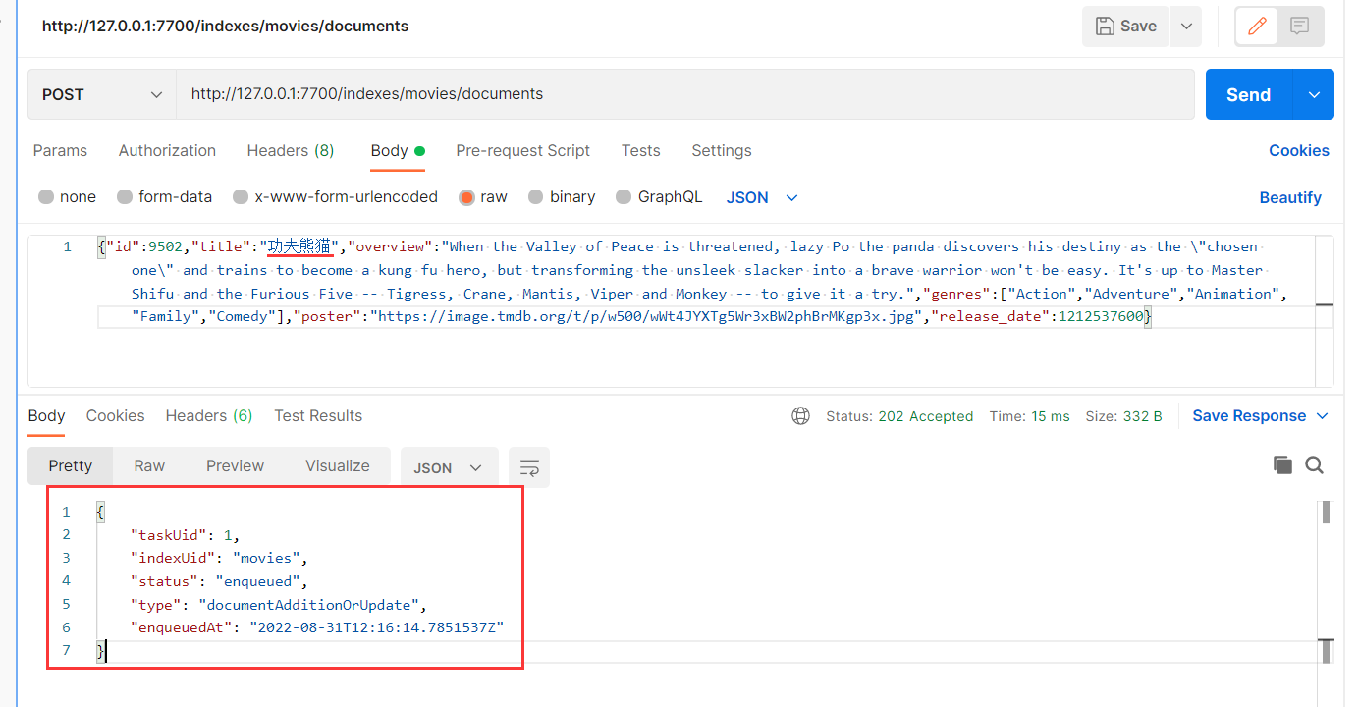Switch to the Authorization tab
1359x707 pixels.
point(167,151)
